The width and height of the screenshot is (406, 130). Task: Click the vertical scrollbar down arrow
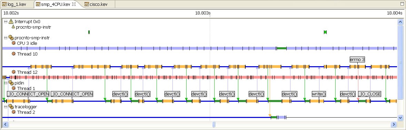point(400,118)
